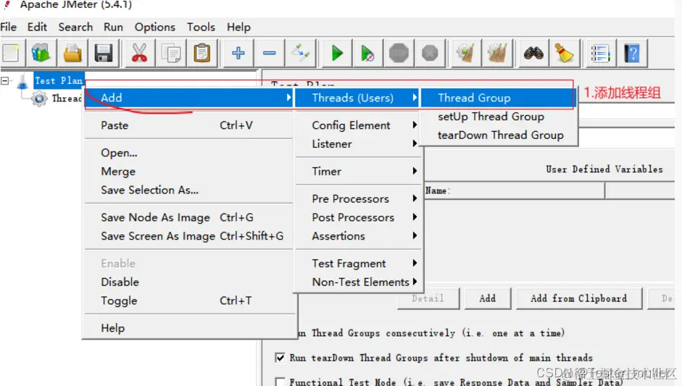Open the Help menu in menu bar
Image resolution: width=682 pixels, height=386 pixels.
point(238,27)
